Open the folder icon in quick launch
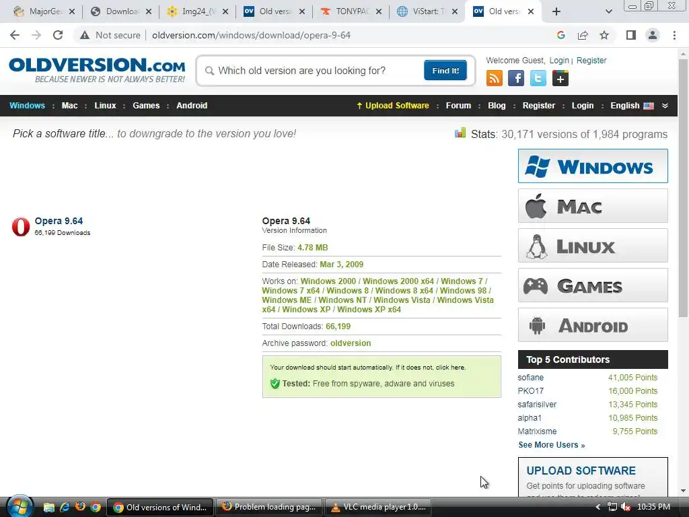The height and width of the screenshot is (517, 689). 48,507
